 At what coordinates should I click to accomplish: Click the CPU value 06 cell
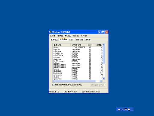pos(90,63)
